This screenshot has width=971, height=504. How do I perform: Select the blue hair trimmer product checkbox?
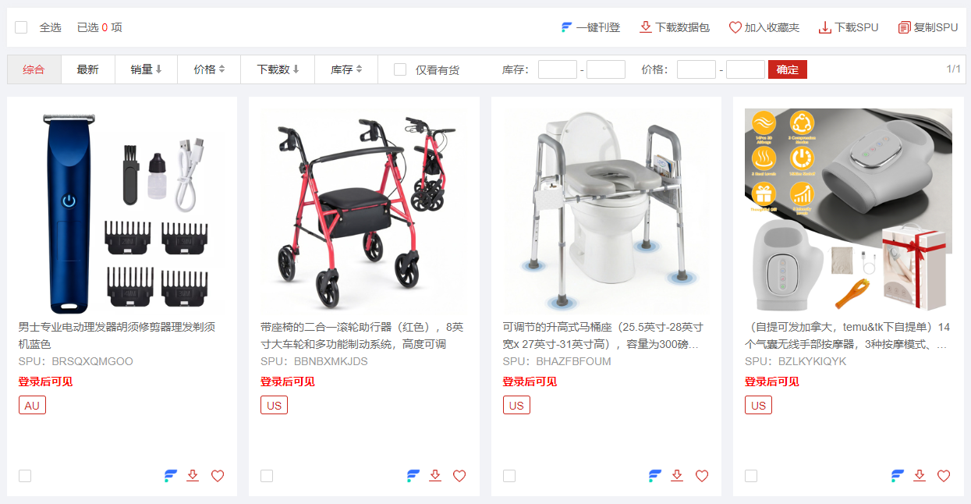(x=25, y=476)
